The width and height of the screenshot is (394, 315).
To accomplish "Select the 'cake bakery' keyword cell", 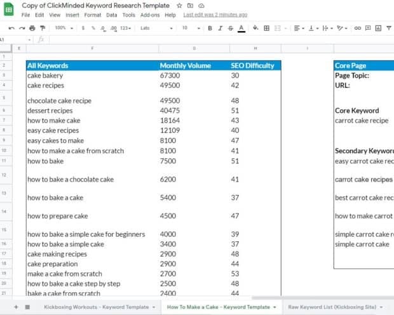I will pyautogui.click(x=92, y=76).
